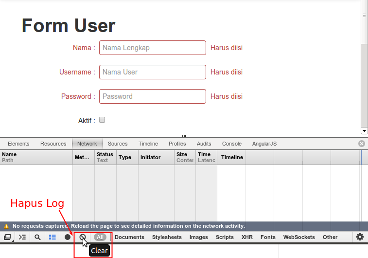Viewport: 368px width, 258px height.
Task: Filter network by Stylesheets
Action: pyautogui.click(x=167, y=237)
